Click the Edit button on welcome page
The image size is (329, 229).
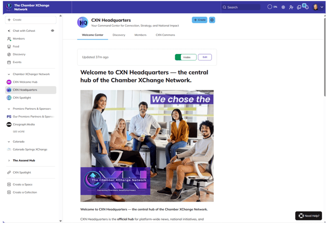pos(205,57)
